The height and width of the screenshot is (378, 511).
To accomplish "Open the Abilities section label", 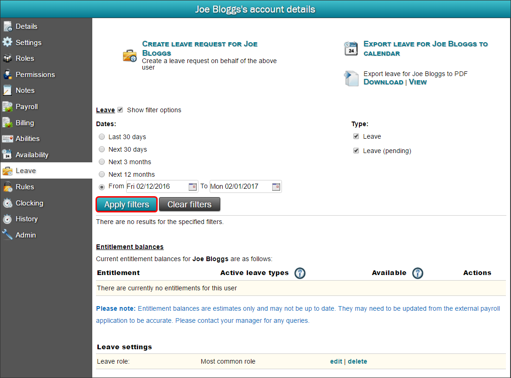I will [28, 139].
